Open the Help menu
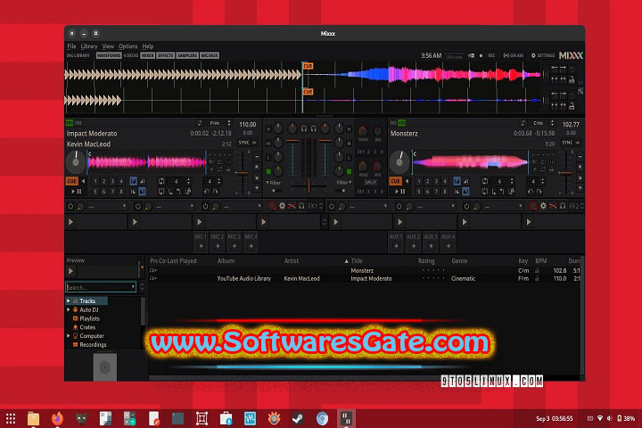 pyautogui.click(x=148, y=46)
